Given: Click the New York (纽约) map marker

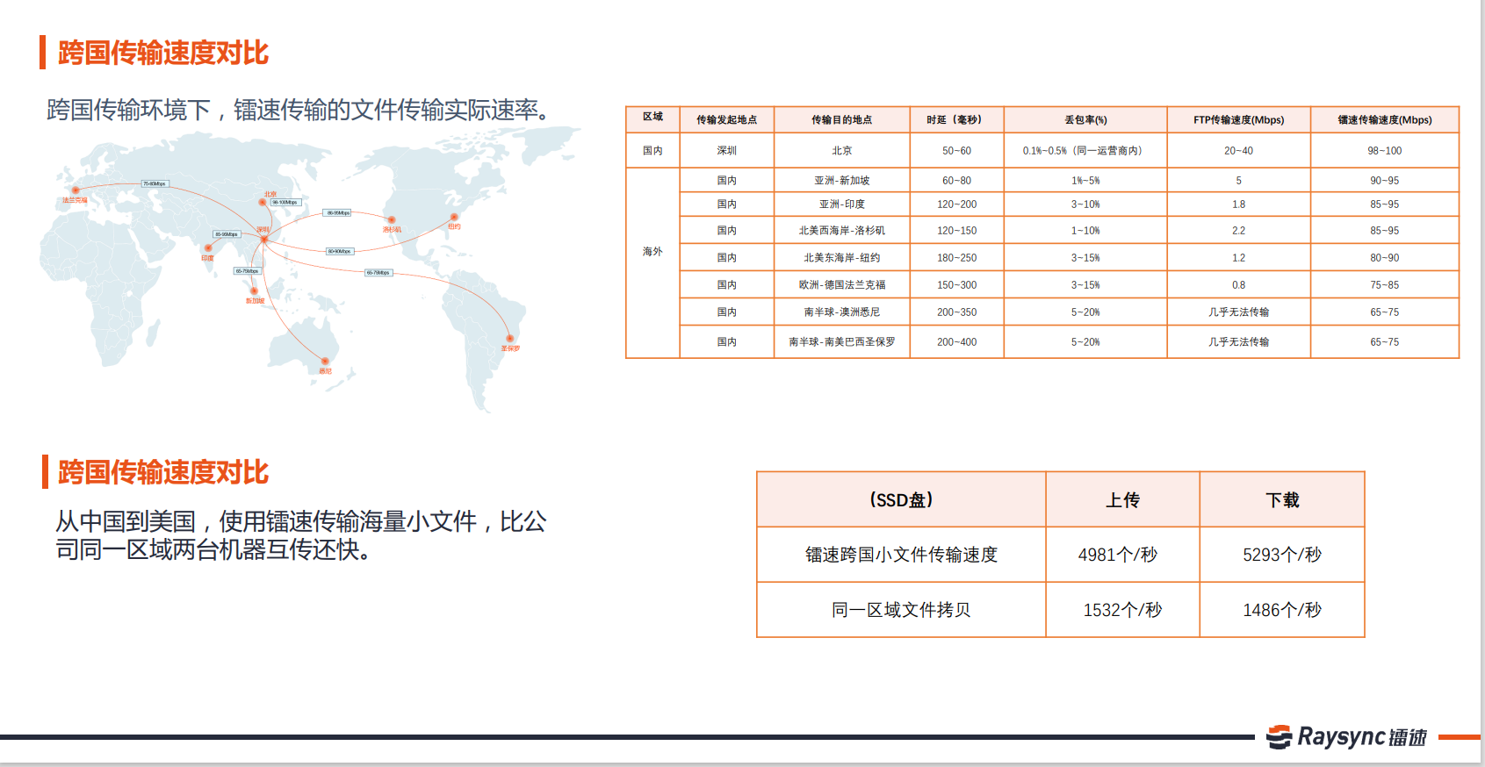Looking at the screenshot, I should pos(454,216).
